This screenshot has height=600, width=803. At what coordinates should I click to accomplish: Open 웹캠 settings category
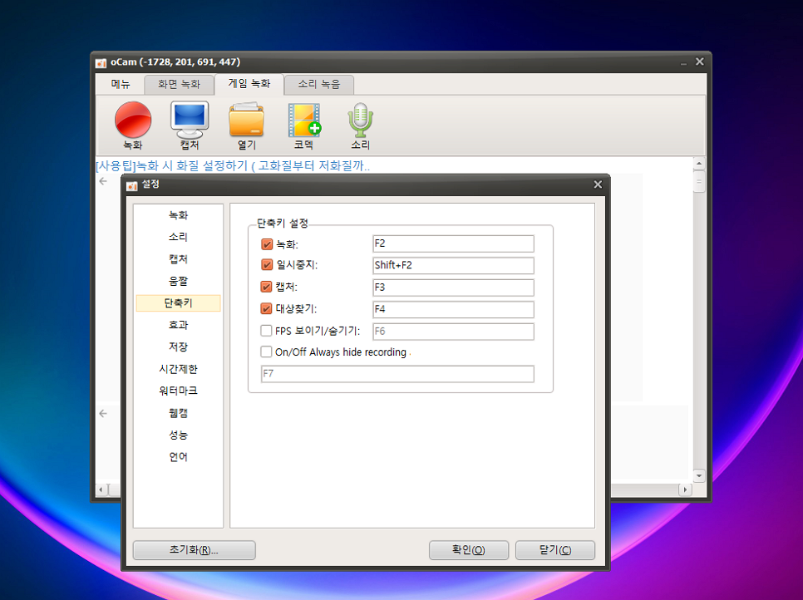tap(178, 413)
